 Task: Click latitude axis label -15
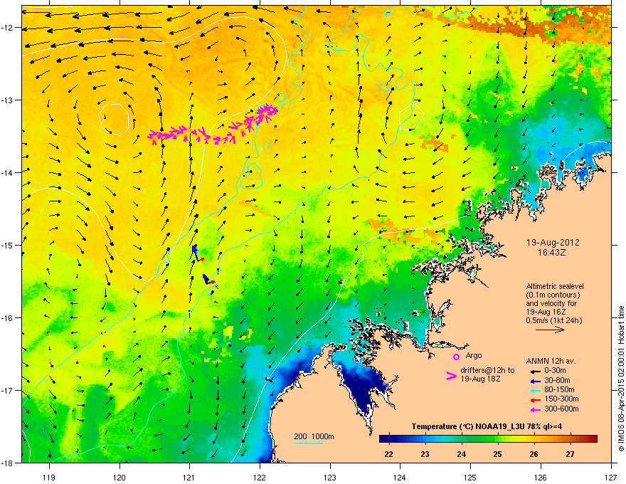point(7,245)
